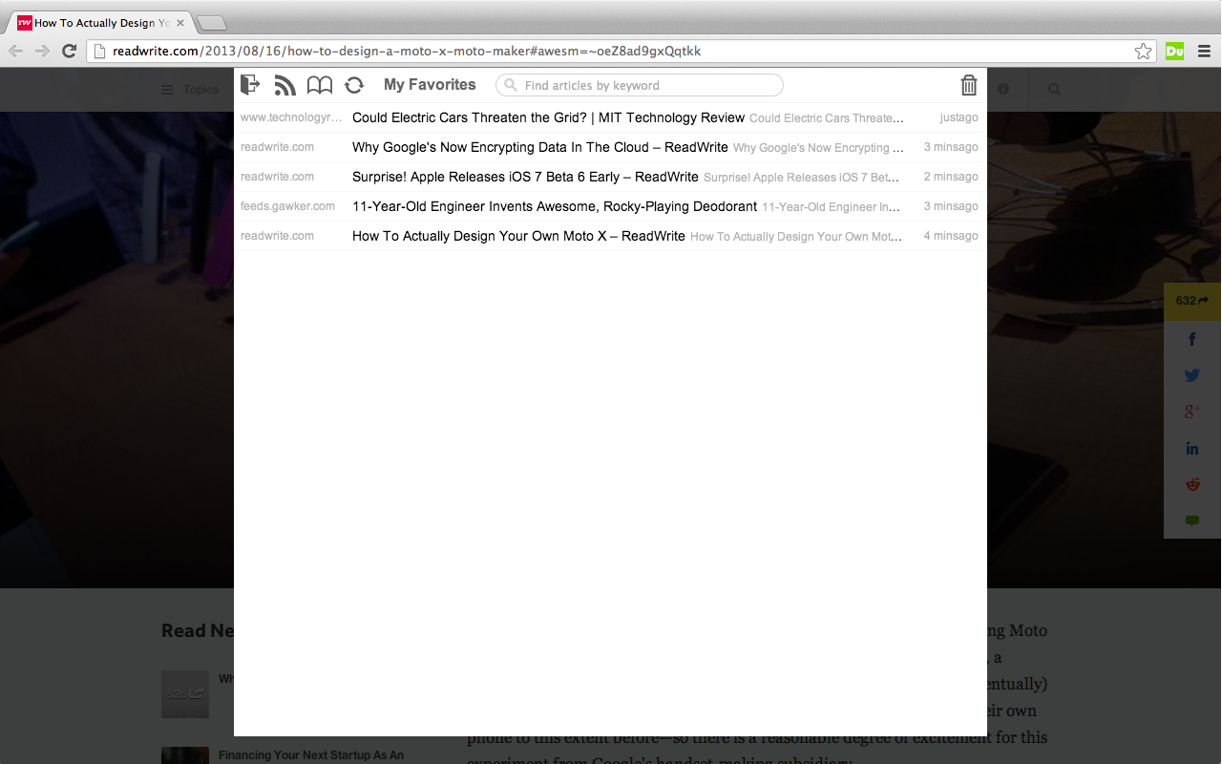Click the logout door icon in popup
Screen dimensions: 1222x764
(250, 85)
